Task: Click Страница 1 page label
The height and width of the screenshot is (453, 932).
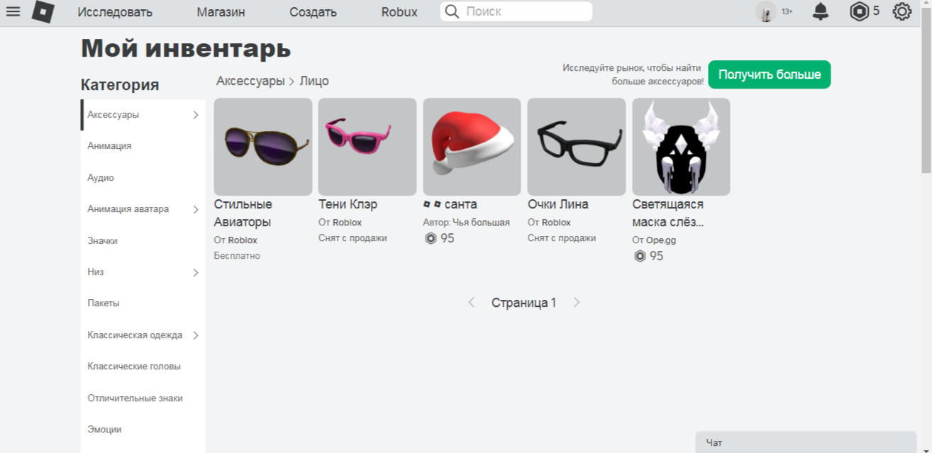Action: coord(524,303)
